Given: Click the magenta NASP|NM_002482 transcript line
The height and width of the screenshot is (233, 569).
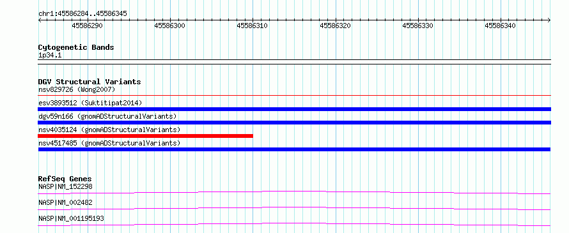Looking at the screenshot, I should coord(294,208).
